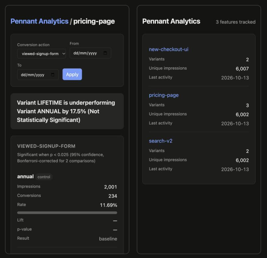Click the Lift label in annual card

point(20,220)
